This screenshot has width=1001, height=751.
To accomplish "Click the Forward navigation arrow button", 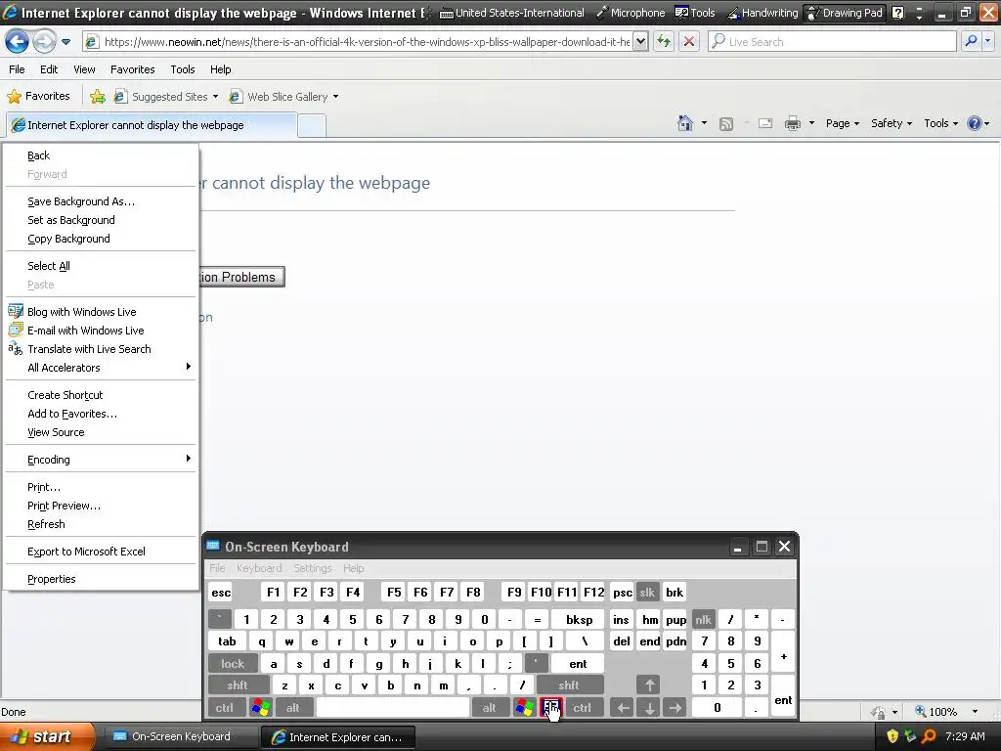I will coord(44,42).
